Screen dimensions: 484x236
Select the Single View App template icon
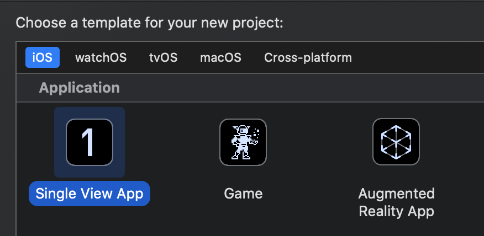89,142
